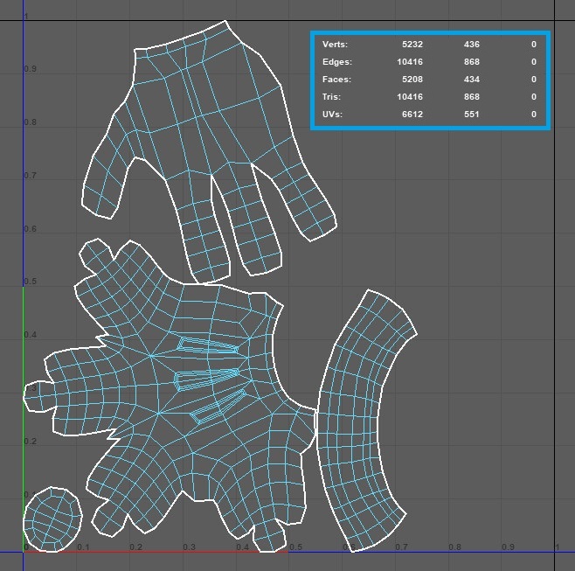Click the 0.6 label on vertical V axis
This screenshot has width=575, height=571.
(31, 229)
